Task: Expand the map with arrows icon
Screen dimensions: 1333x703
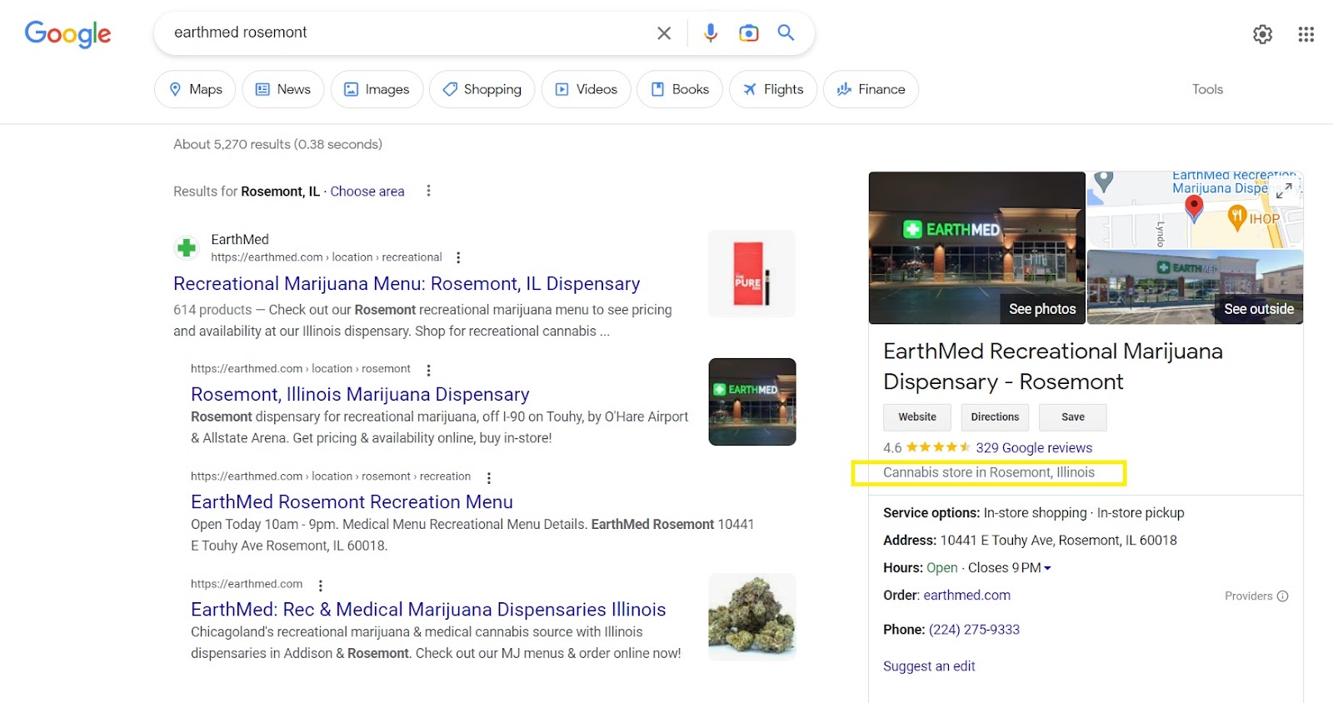Action: tap(1284, 190)
